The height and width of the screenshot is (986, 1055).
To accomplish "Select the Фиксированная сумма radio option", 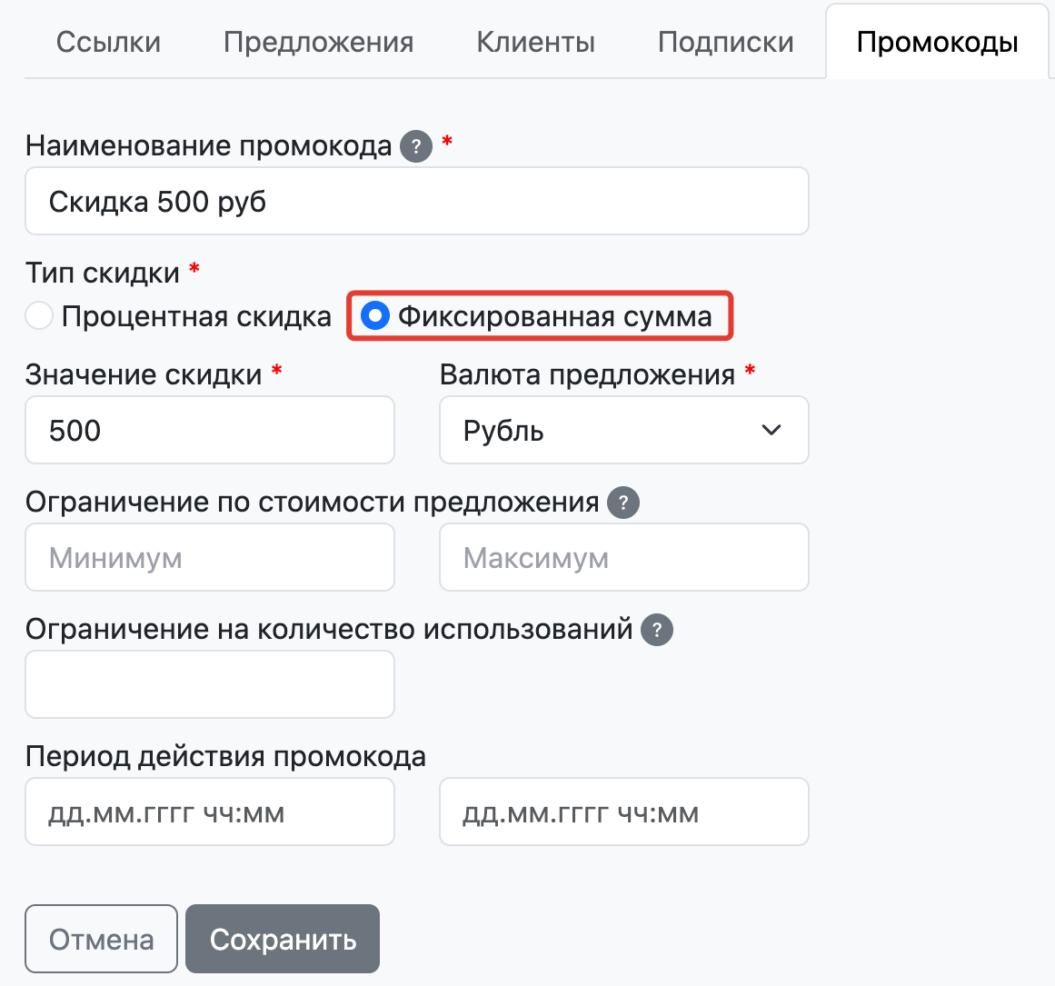I will coord(375,316).
